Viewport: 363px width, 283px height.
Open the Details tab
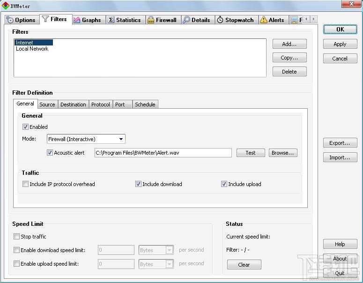tap(198, 20)
